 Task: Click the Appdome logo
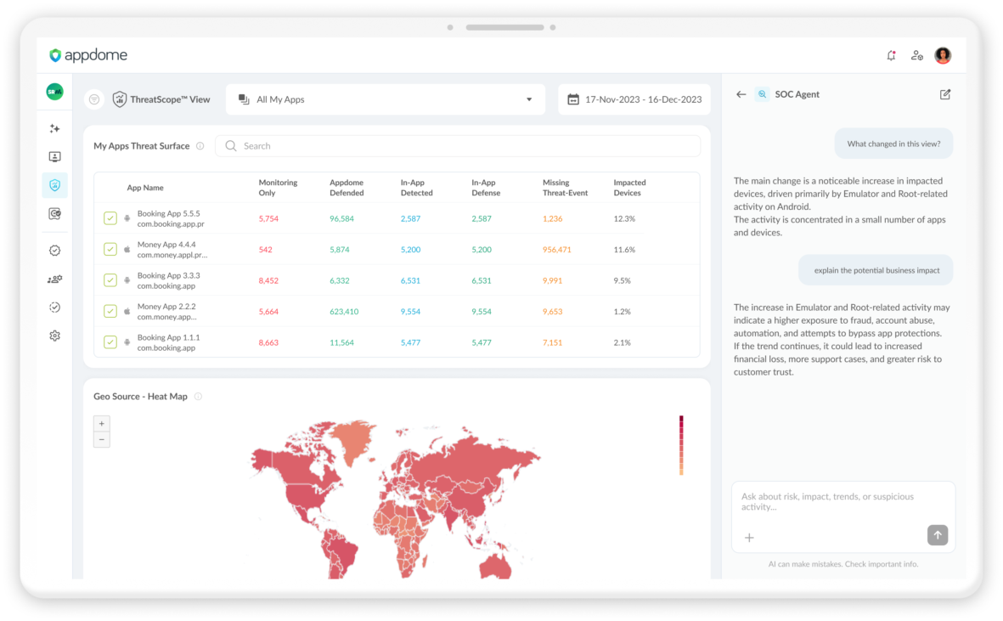pos(88,55)
